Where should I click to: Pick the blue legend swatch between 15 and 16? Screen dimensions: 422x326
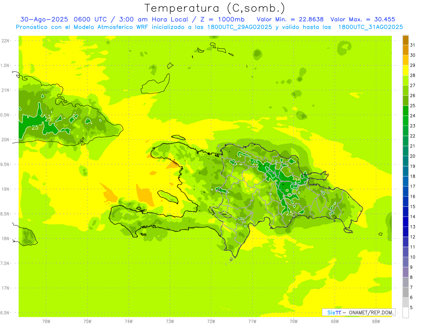click(405, 202)
